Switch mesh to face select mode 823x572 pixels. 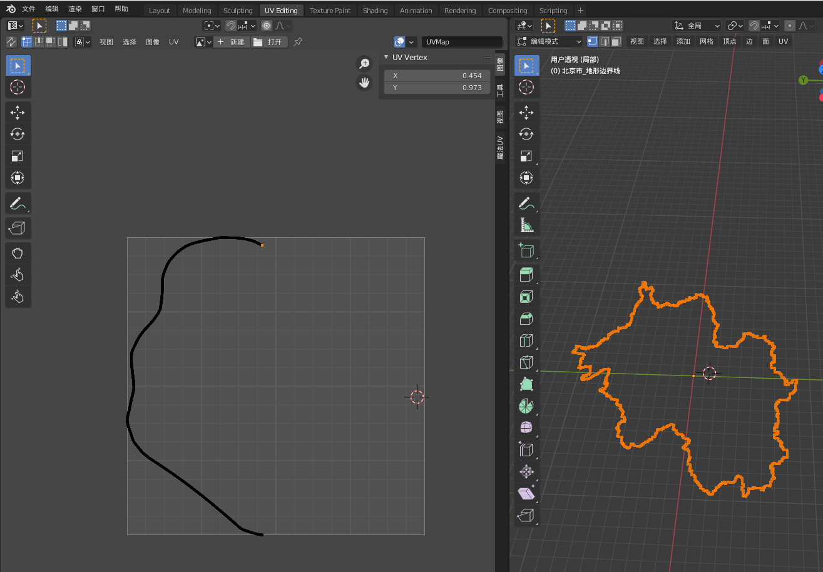pyautogui.click(x=616, y=41)
